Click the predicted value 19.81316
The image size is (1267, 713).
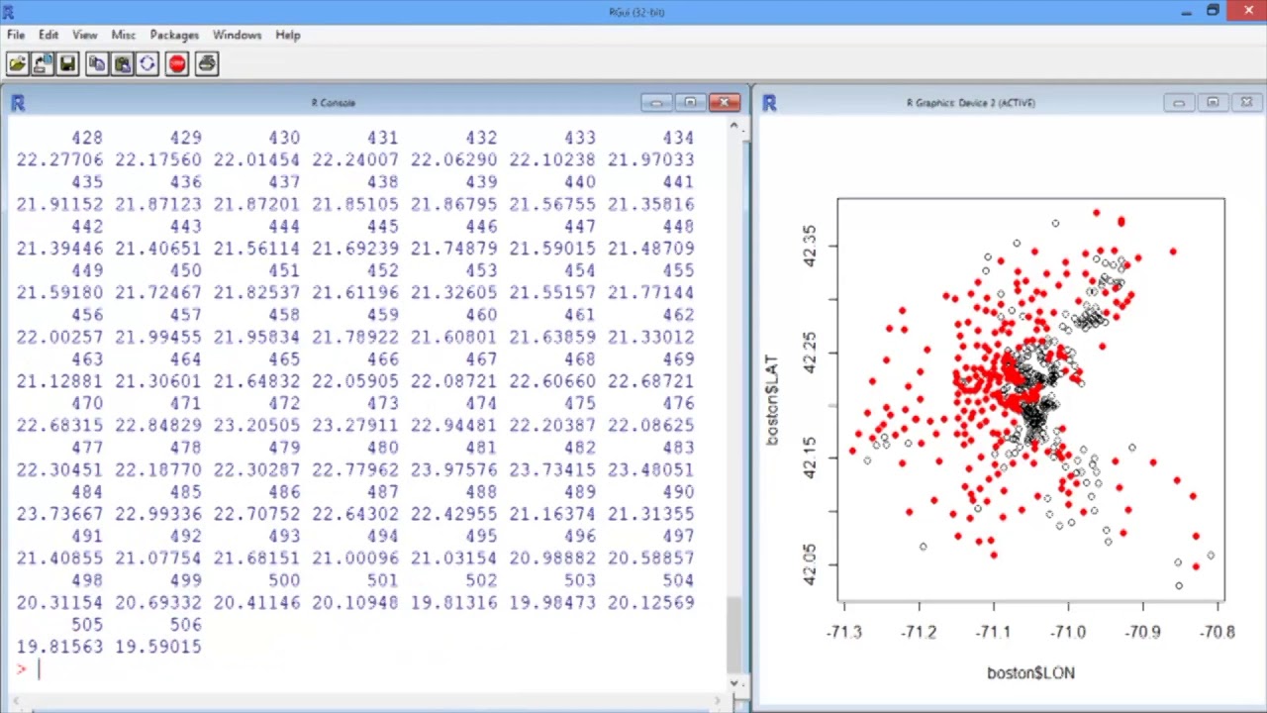pos(454,602)
